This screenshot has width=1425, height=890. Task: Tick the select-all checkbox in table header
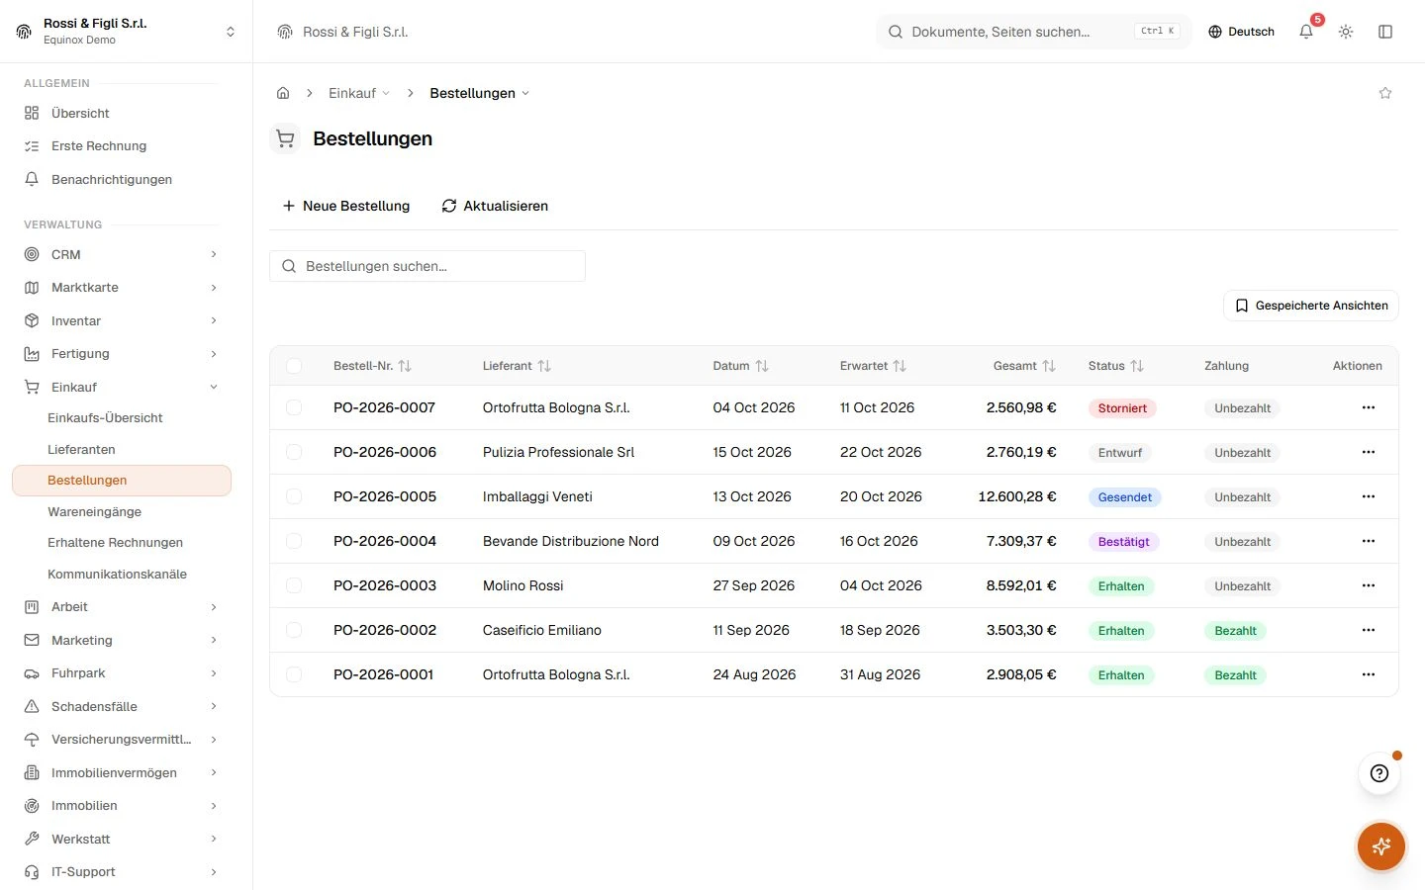click(x=294, y=366)
